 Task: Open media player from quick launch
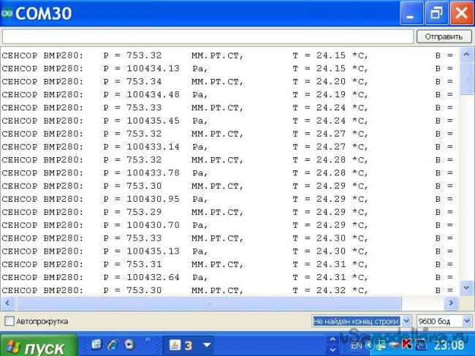click(129, 344)
